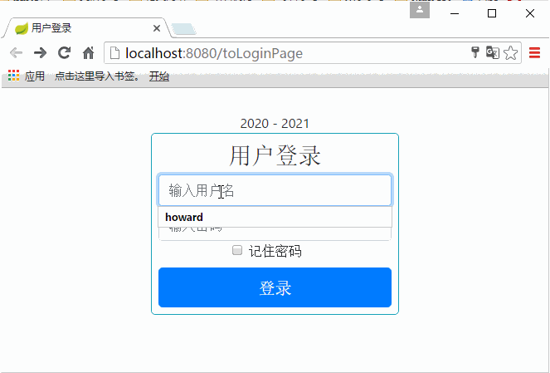Click the 用户登录 form heading
This screenshot has height=373, width=550.
coord(275,155)
